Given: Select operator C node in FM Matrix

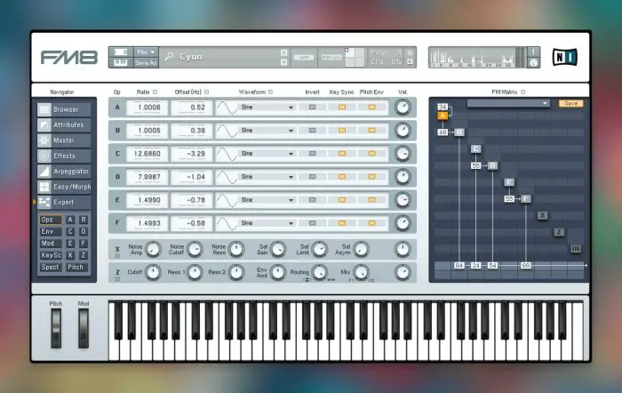Looking at the screenshot, I should tap(476, 148).
